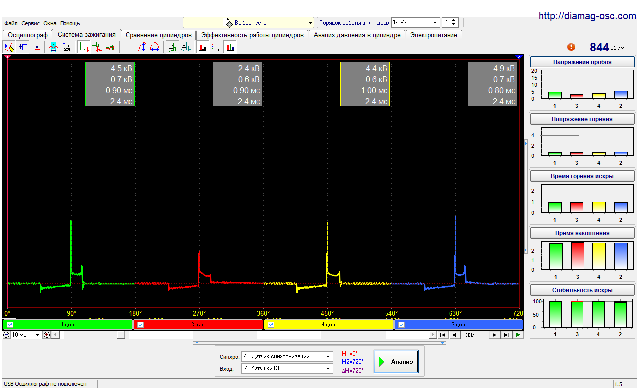
Task: Click the Напряжение пробоя panel header
Action: pos(582,62)
